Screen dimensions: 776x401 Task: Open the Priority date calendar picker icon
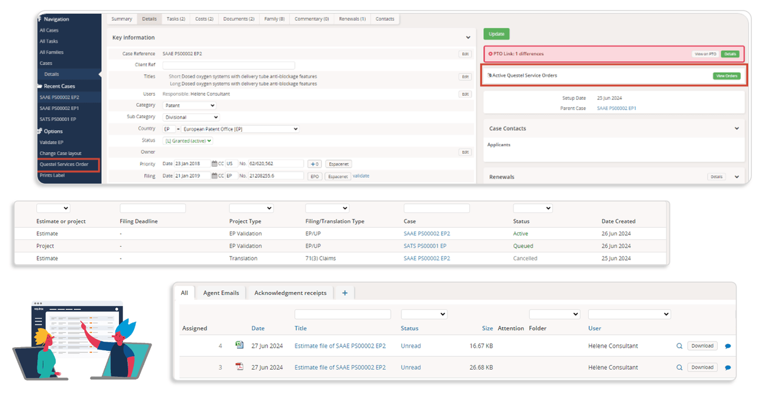pos(214,164)
